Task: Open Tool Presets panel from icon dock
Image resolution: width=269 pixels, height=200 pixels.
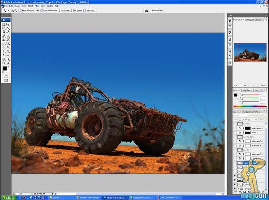Action: [x=230, y=32]
